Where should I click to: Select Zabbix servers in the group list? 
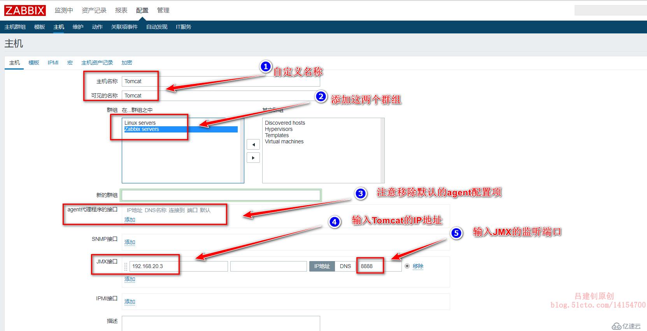181,129
